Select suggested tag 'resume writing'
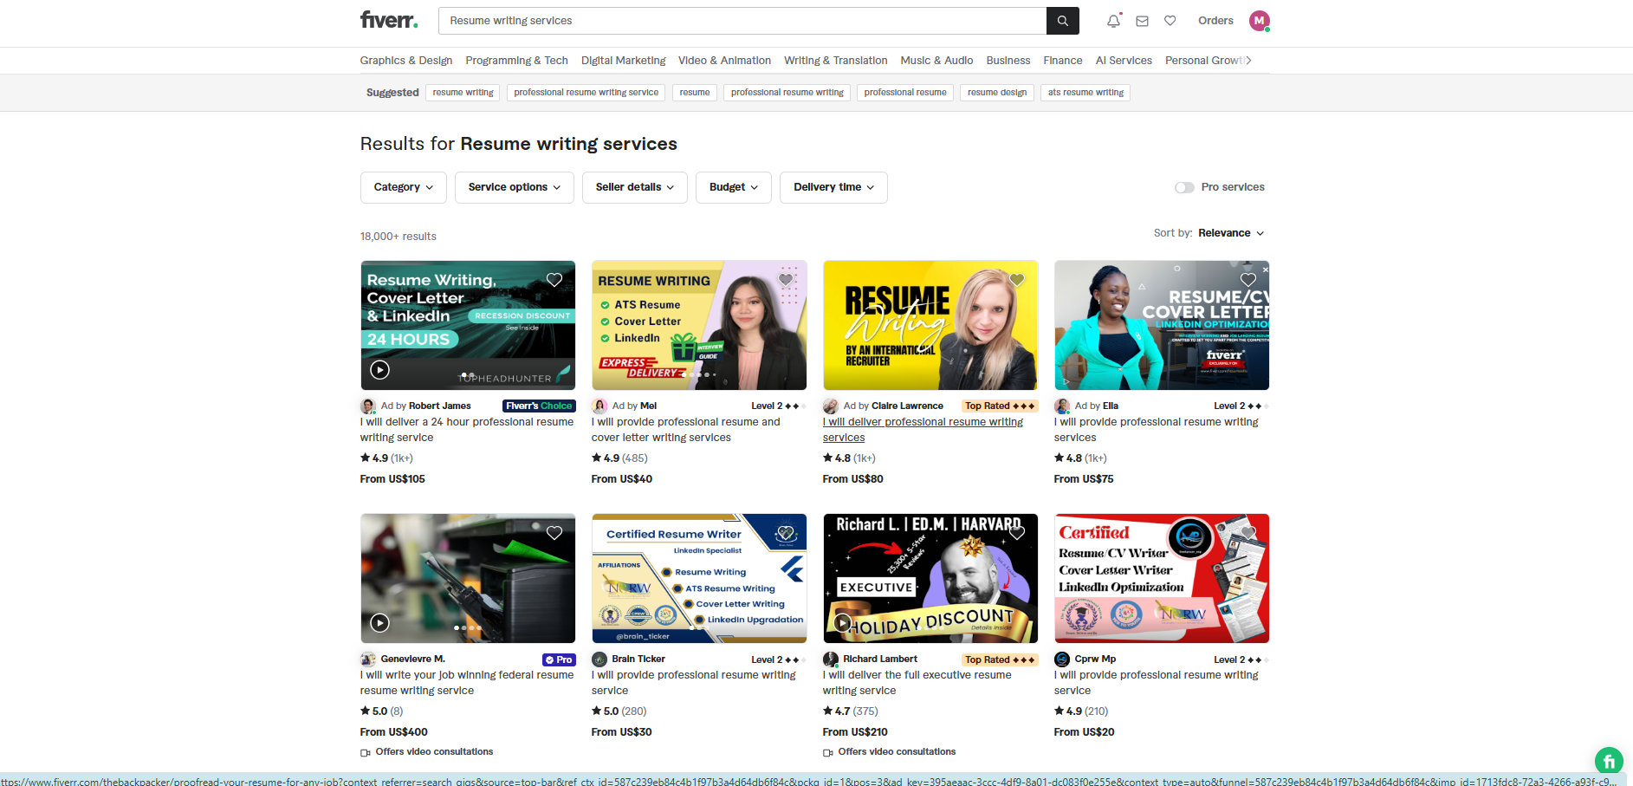 click(463, 93)
